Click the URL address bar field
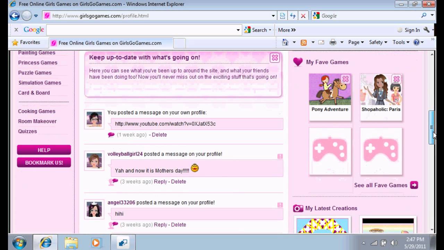This screenshot has height=250, width=444. click(159, 16)
